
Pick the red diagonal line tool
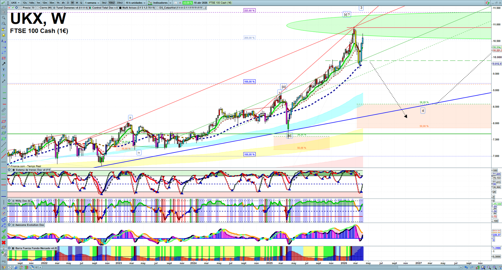[3, 156]
